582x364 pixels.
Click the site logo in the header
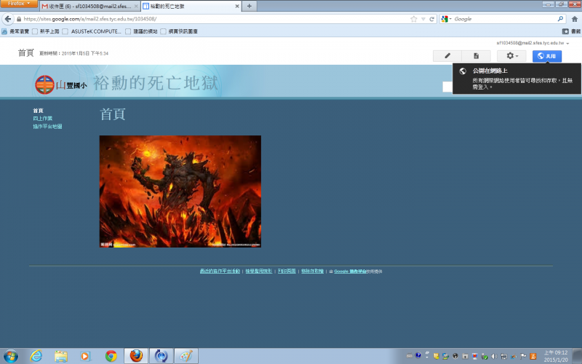click(60, 84)
